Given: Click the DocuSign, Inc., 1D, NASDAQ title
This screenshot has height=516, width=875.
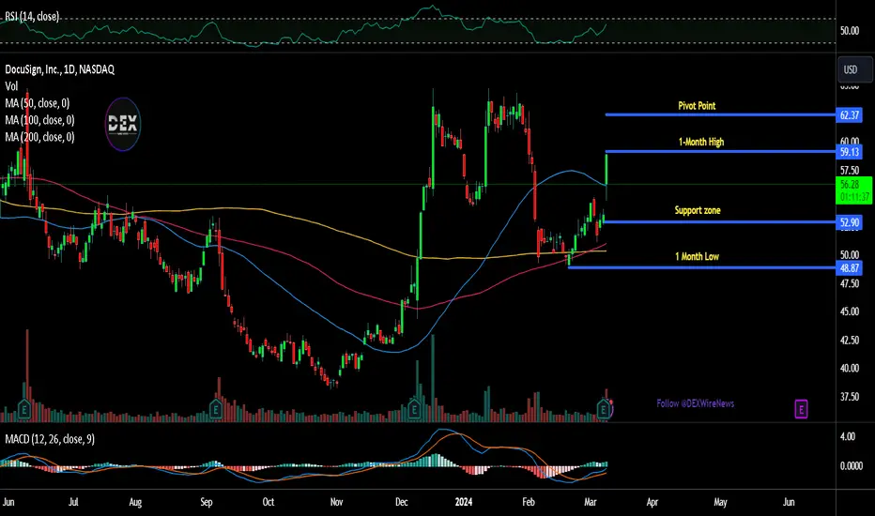Looking at the screenshot, I should pyautogui.click(x=60, y=69).
